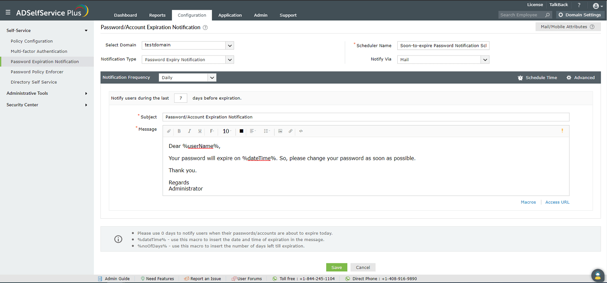Viewport: 607px width, 283px height.
Task: Open Domain Settings
Action: [580, 15]
